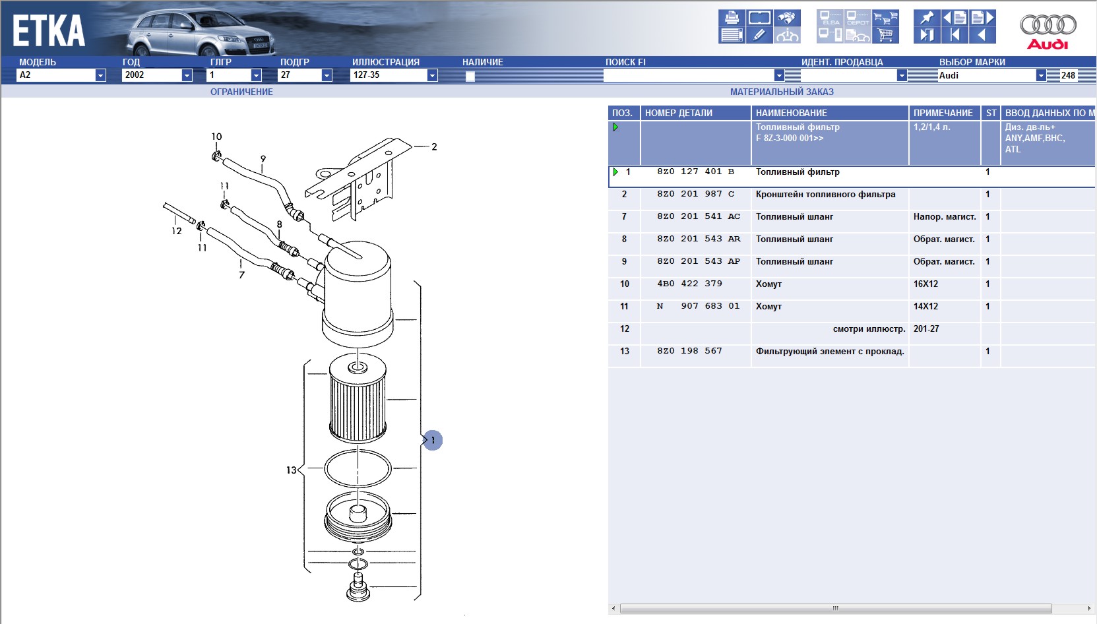Screen dimensions: 1097x624
Task: Toggle the НАЛИЧИЕ checkbox
Action: (470, 76)
